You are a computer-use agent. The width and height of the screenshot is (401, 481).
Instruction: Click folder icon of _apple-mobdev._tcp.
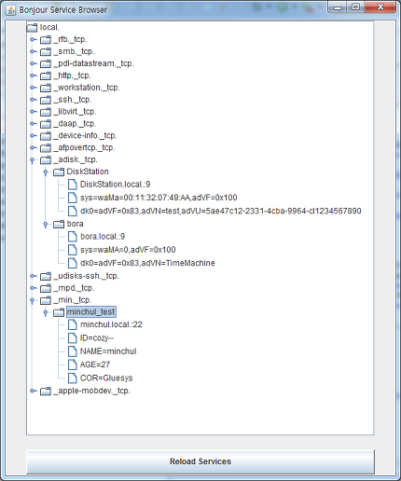pos(46,391)
